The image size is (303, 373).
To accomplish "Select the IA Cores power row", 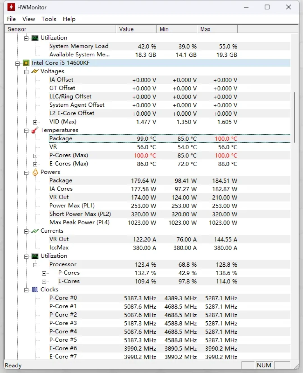I will 170,189.
